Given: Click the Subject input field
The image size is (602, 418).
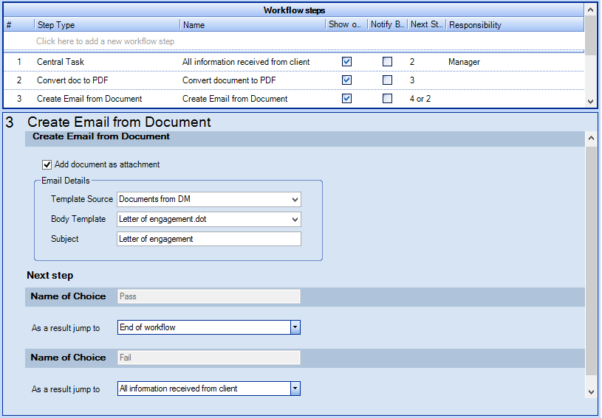Looking at the screenshot, I should click(x=209, y=239).
